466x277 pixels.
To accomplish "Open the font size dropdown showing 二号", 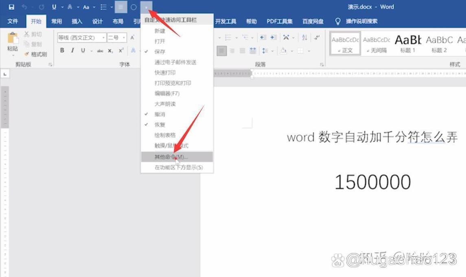I will coord(124,37).
